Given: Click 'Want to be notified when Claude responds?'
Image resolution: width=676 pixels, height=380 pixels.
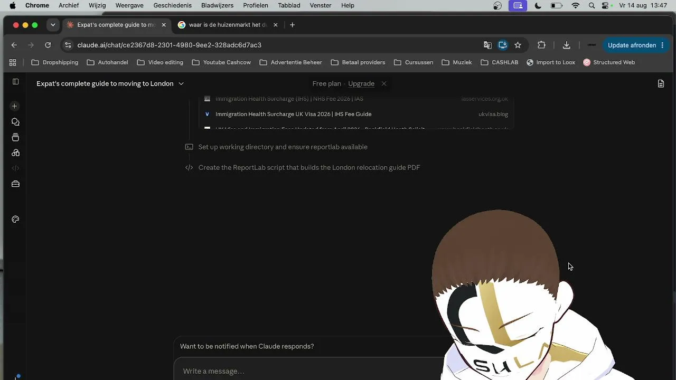Looking at the screenshot, I should tap(247, 346).
